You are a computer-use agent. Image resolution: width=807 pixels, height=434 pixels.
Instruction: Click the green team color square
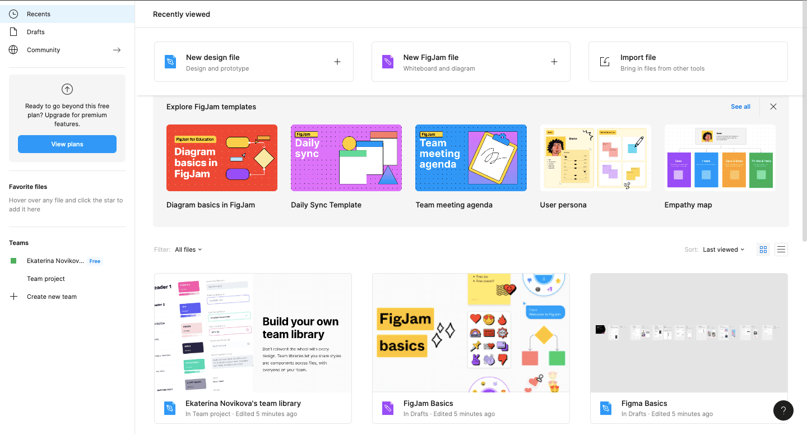point(13,261)
